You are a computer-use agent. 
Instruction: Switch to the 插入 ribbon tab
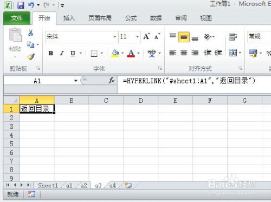click(x=69, y=18)
